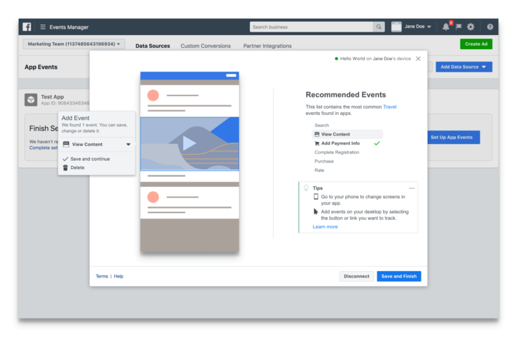This screenshot has height=337, width=517.
Task: Click the bottom post avatar in phone preview
Action: (153, 197)
